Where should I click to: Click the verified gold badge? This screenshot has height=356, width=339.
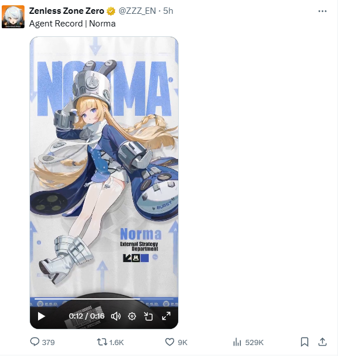[x=111, y=11]
